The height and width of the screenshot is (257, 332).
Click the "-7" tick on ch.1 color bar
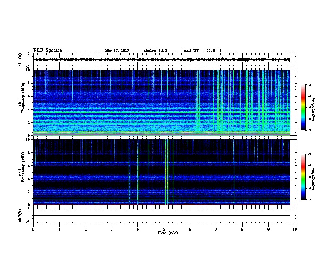pos(309,130)
